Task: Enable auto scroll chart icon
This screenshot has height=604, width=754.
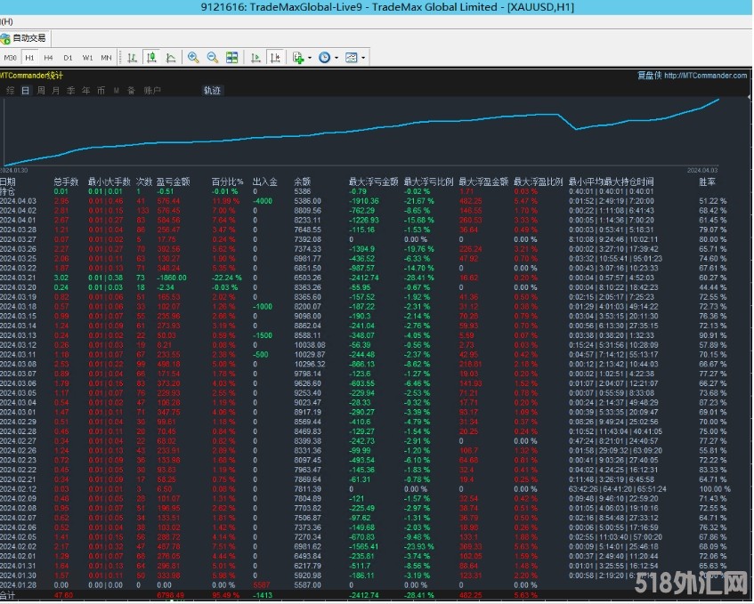Action: [x=256, y=58]
